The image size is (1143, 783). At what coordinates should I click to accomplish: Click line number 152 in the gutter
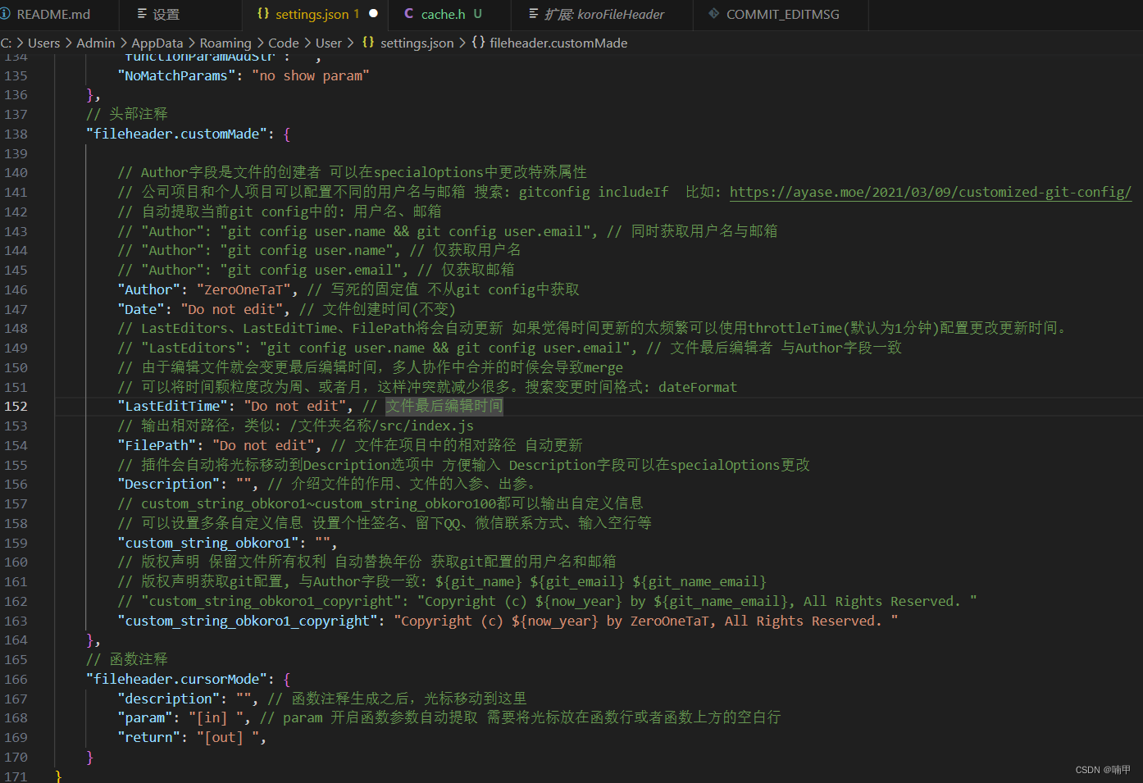point(16,407)
